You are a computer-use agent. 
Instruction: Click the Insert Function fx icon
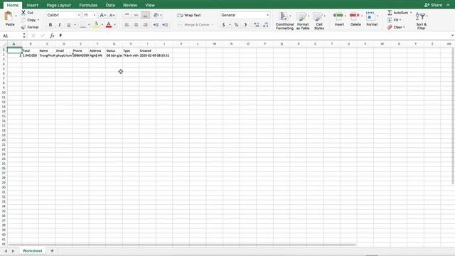tap(52, 36)
